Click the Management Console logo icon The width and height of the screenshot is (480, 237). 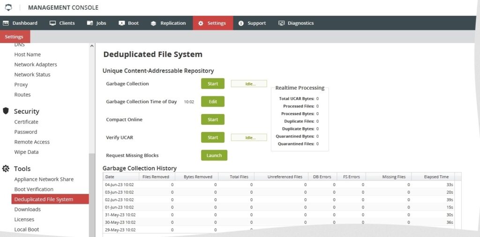[x=8, y=7]
